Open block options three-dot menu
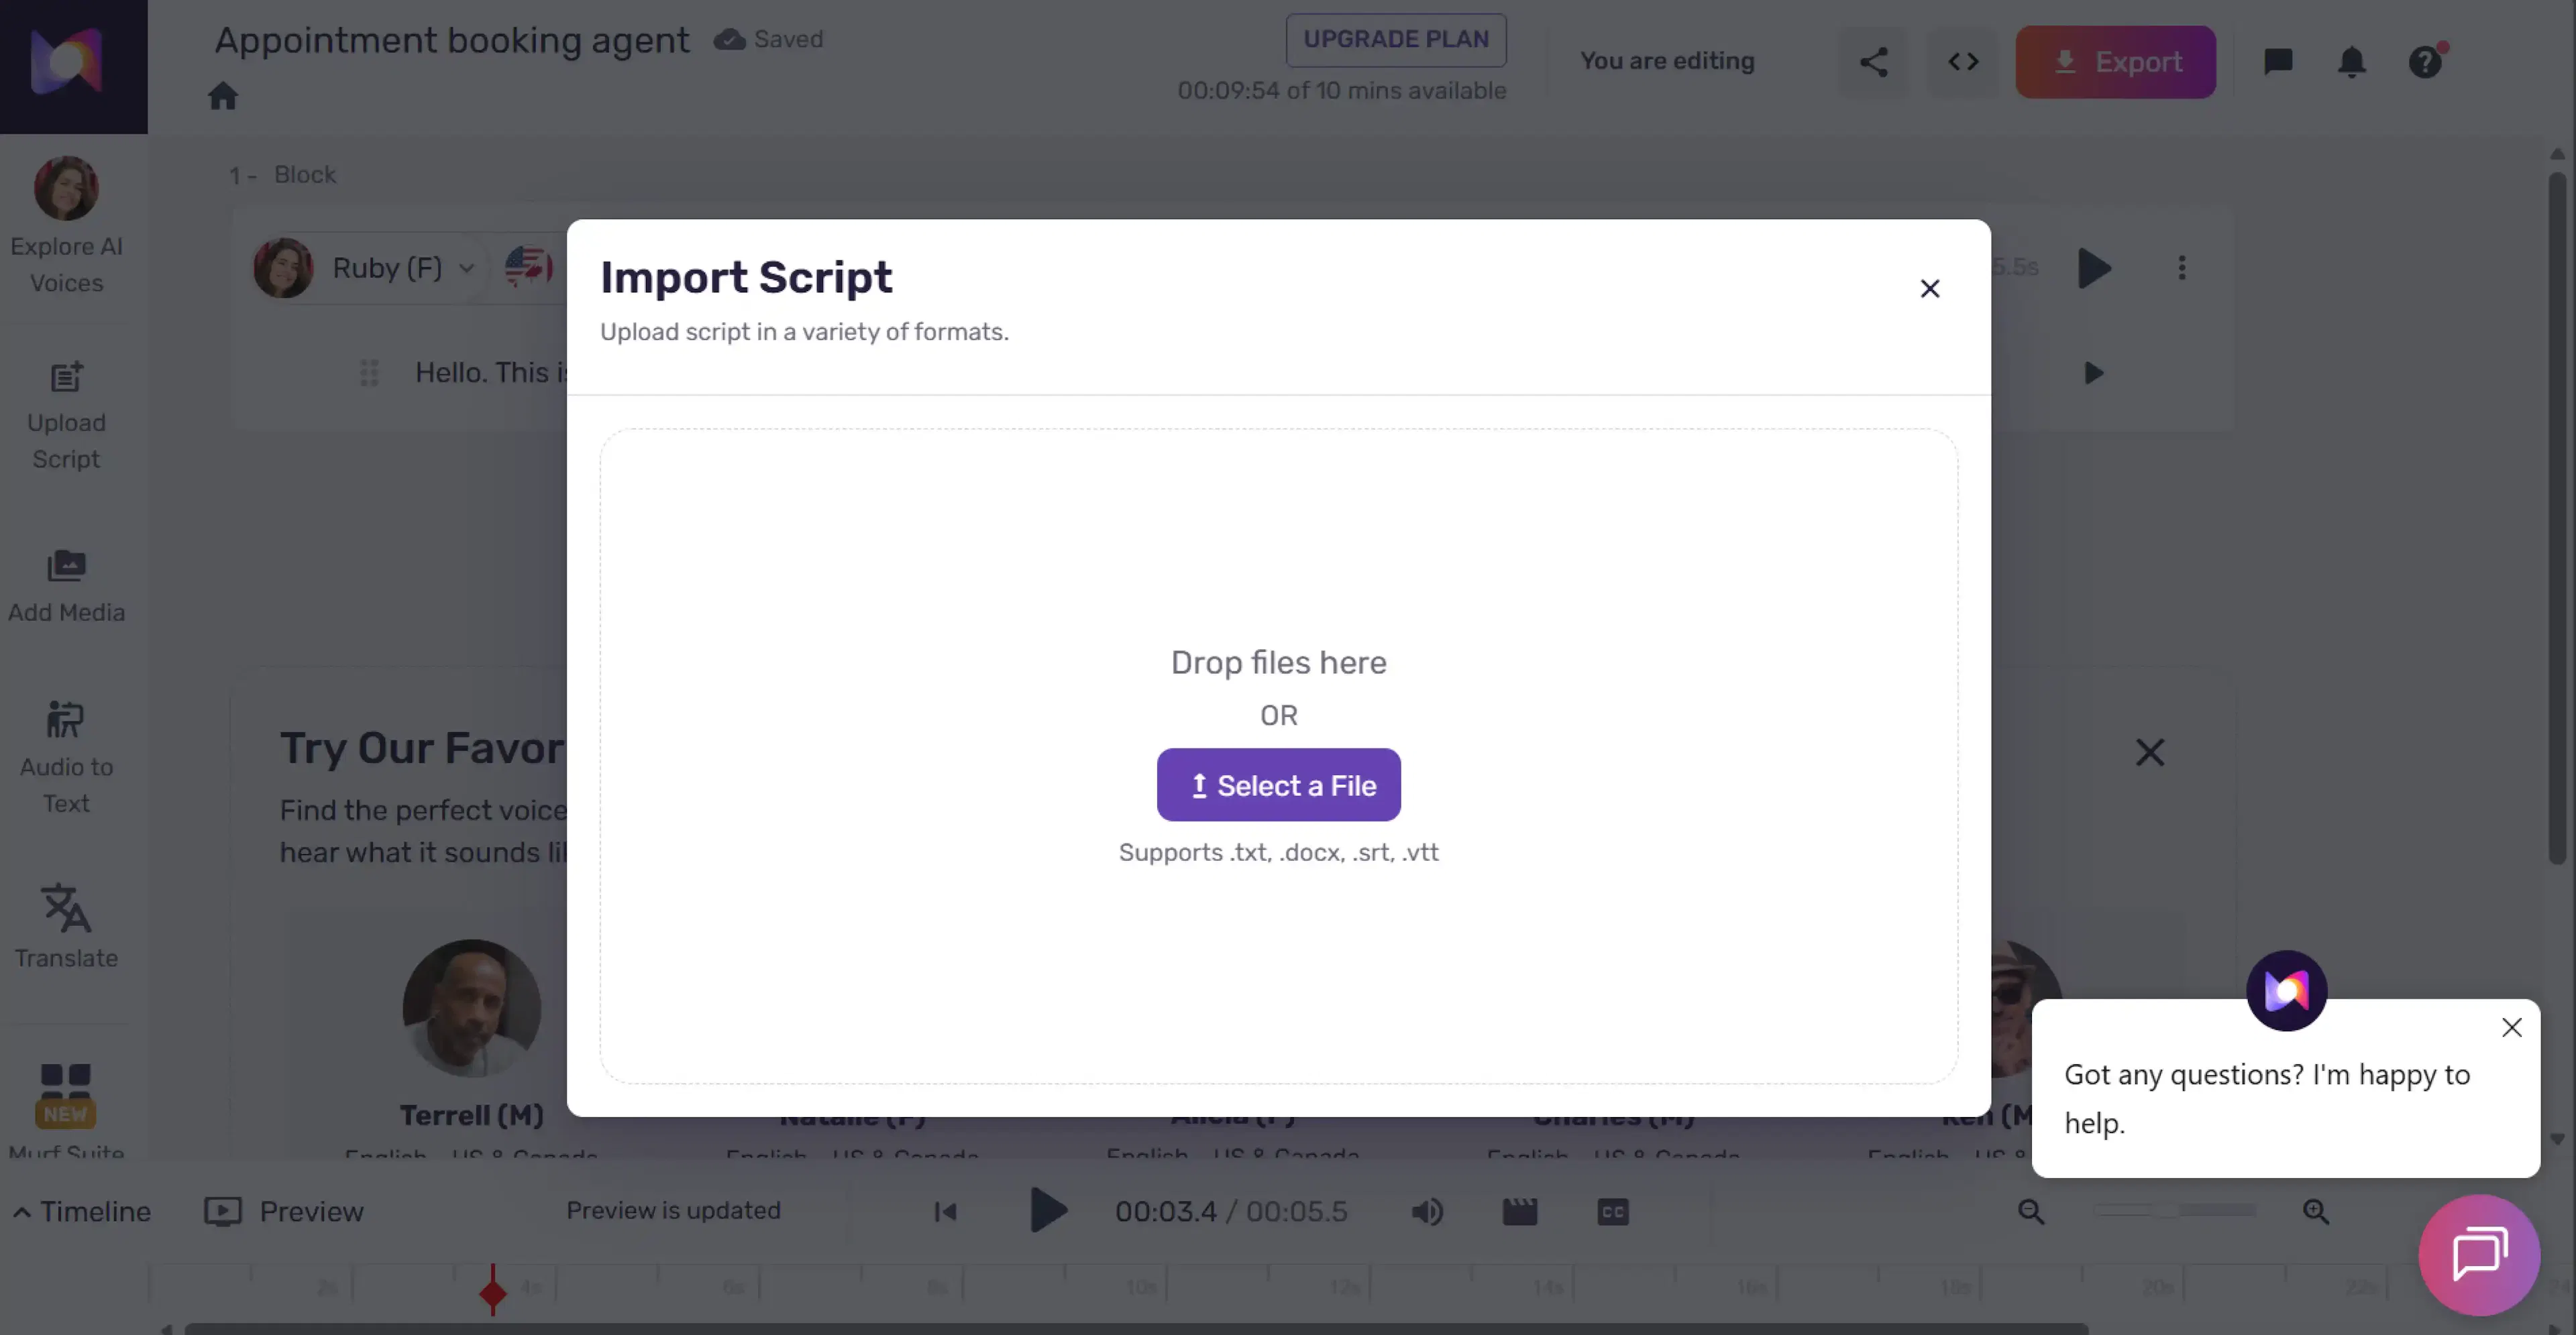The width and height of the screenshot is (2576, 1335). [x=2182, y=268]
